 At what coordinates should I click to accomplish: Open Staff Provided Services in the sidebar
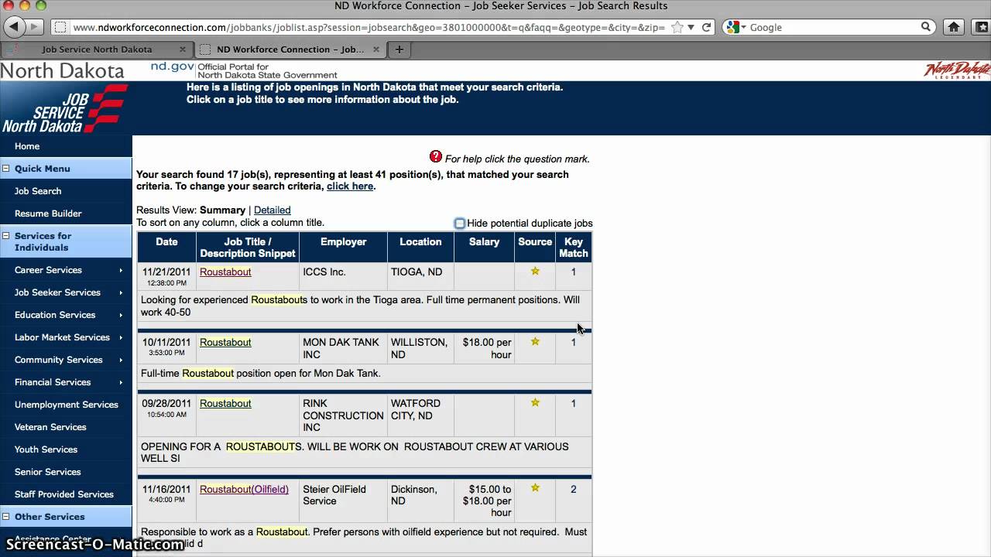click(64, 494)
